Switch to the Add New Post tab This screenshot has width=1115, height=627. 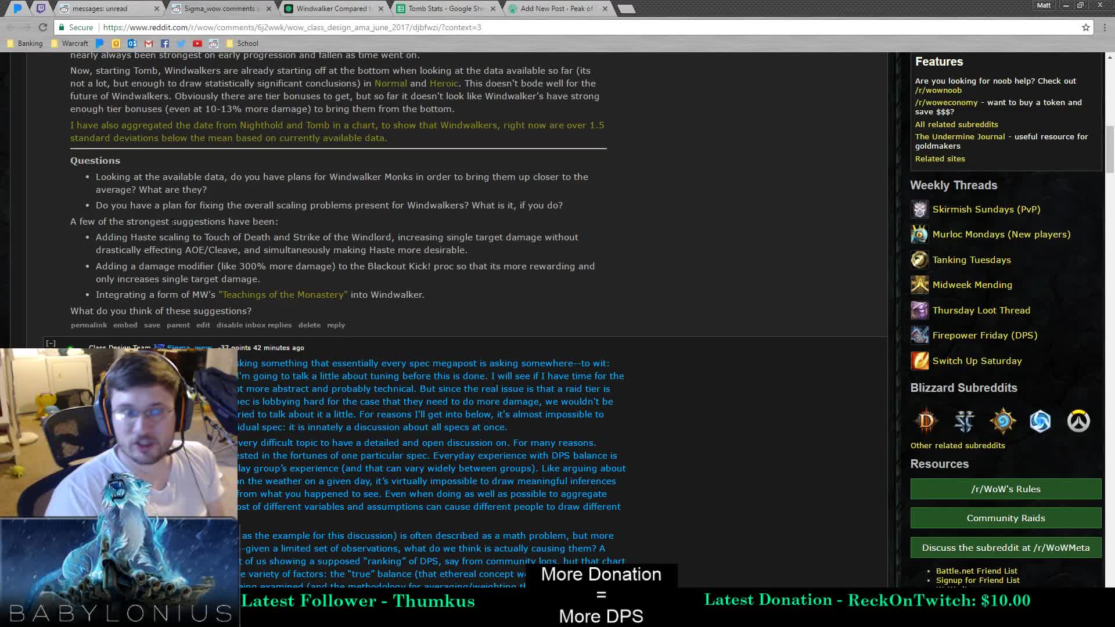[556, 9]
